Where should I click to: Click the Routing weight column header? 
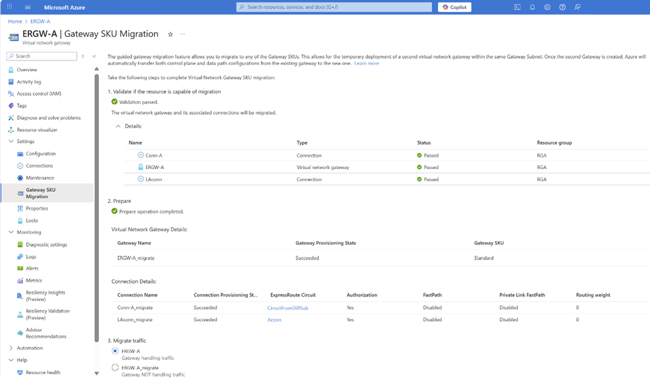click(x=593, y=295)
